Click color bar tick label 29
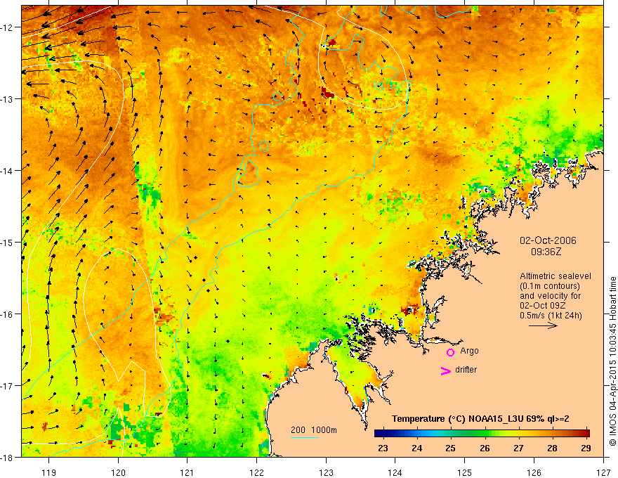This screenshot has width=618, height=478. (x=586, y=448)
